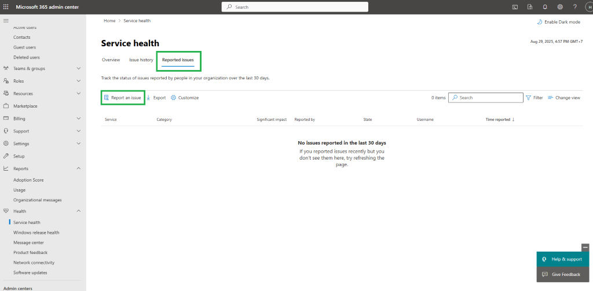This screenshot has width=593, height=291.
Task: Click the Give Feedback button
Action: 563,274
